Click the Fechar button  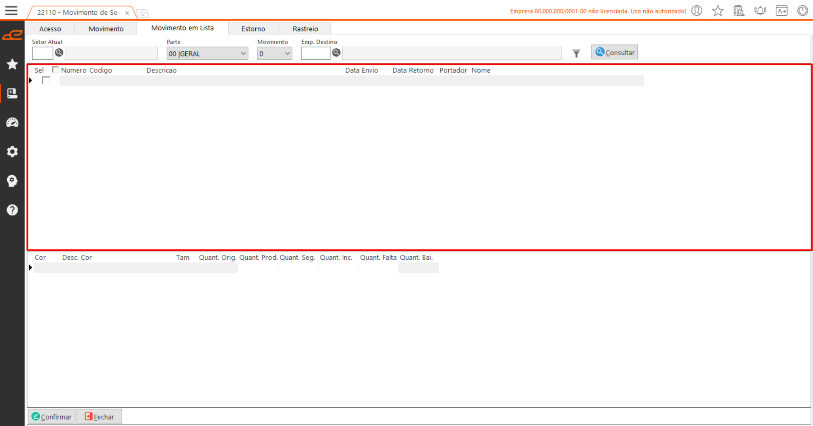point(99,417)
